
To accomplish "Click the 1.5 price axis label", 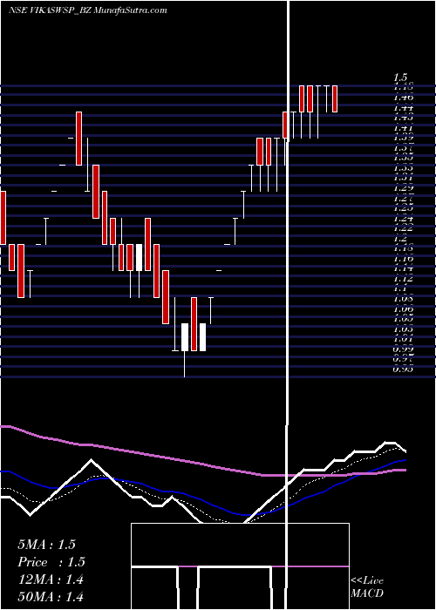I will [x=400, y=78].
